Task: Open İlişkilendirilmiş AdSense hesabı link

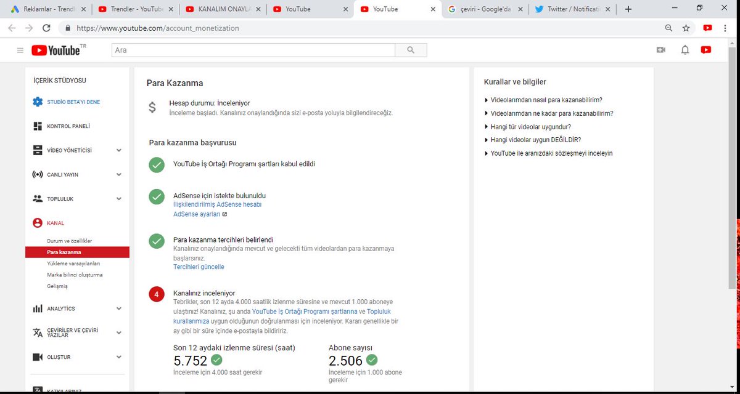Action: tap(217, 204)
